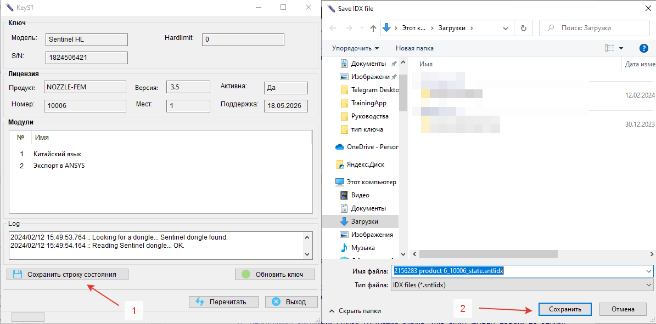Screen dimensions: 656x324
Task: Select module row Китайский язык
Action: tap(57, 154)
